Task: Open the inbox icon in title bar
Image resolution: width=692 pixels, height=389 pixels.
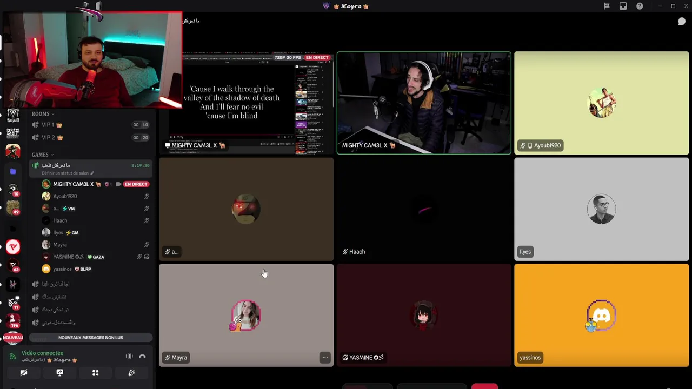Action: (x=623, y=6)
